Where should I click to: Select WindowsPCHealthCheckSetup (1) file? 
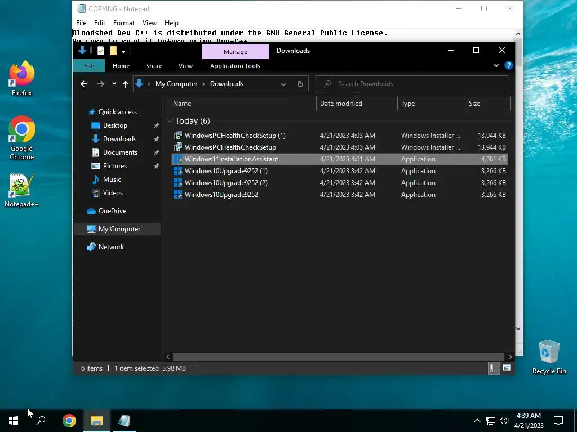(339, 136)
